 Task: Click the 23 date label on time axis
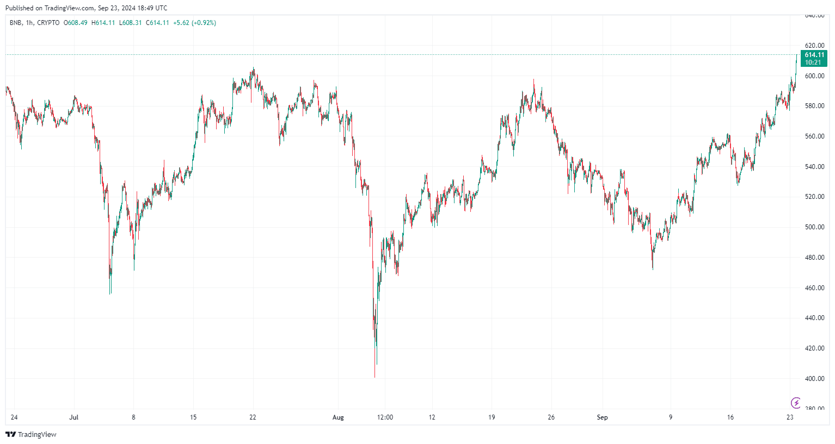pyautogui.click(x=790, y=417)
